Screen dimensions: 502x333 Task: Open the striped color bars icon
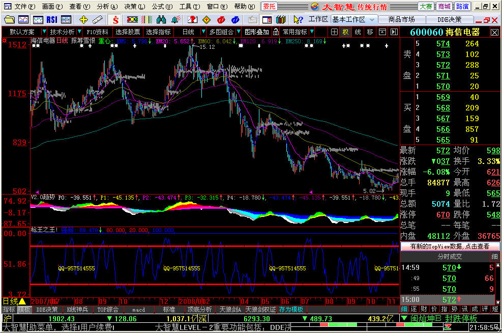146,20
